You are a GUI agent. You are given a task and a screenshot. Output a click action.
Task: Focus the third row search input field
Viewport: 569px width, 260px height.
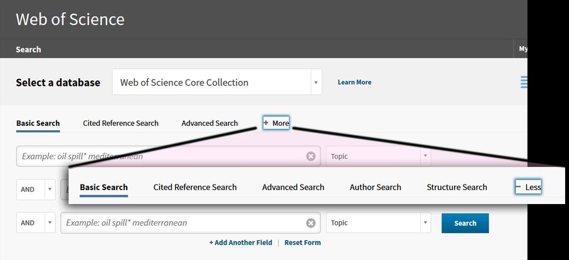click(x=191, y=223)
